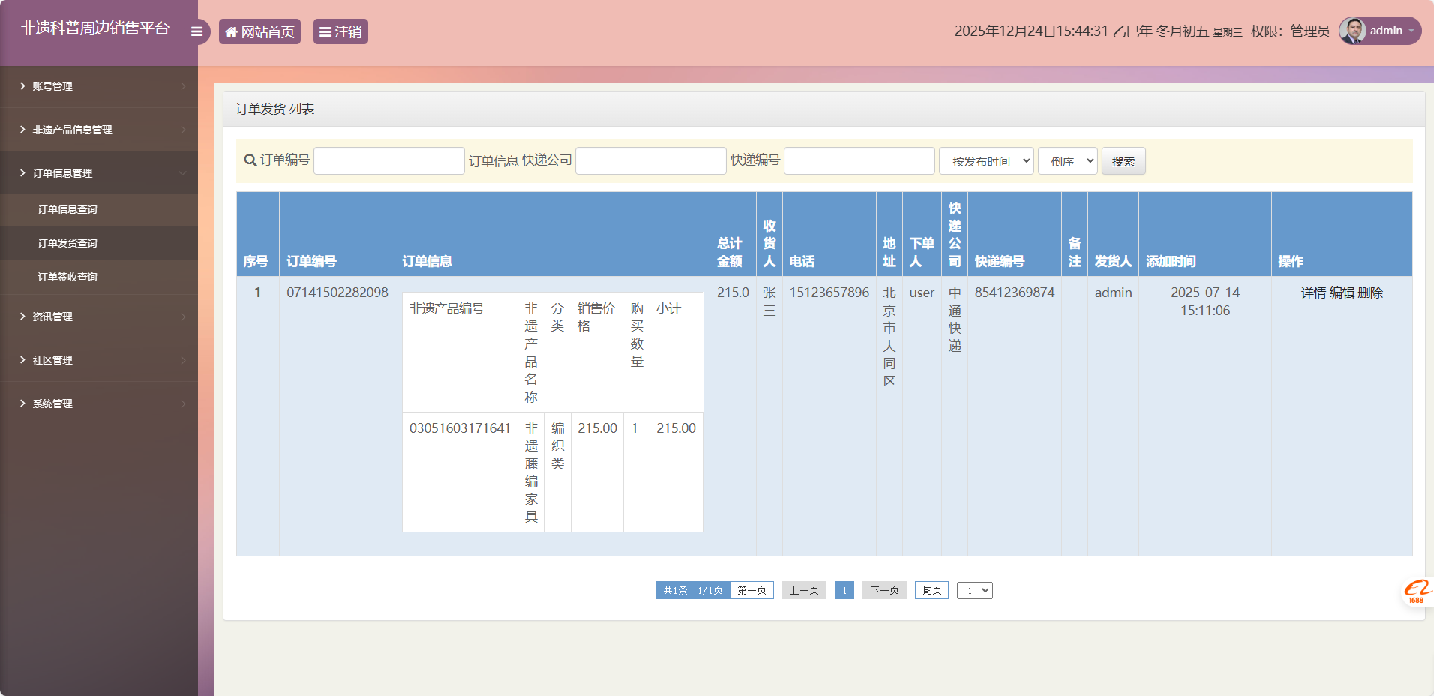1434x696 pixels.
Task: Click the admin avatar picture at top right
Action: 1354,31
